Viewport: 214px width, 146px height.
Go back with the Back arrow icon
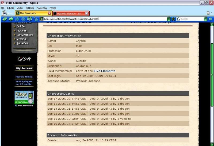click(x=11, y=19)
